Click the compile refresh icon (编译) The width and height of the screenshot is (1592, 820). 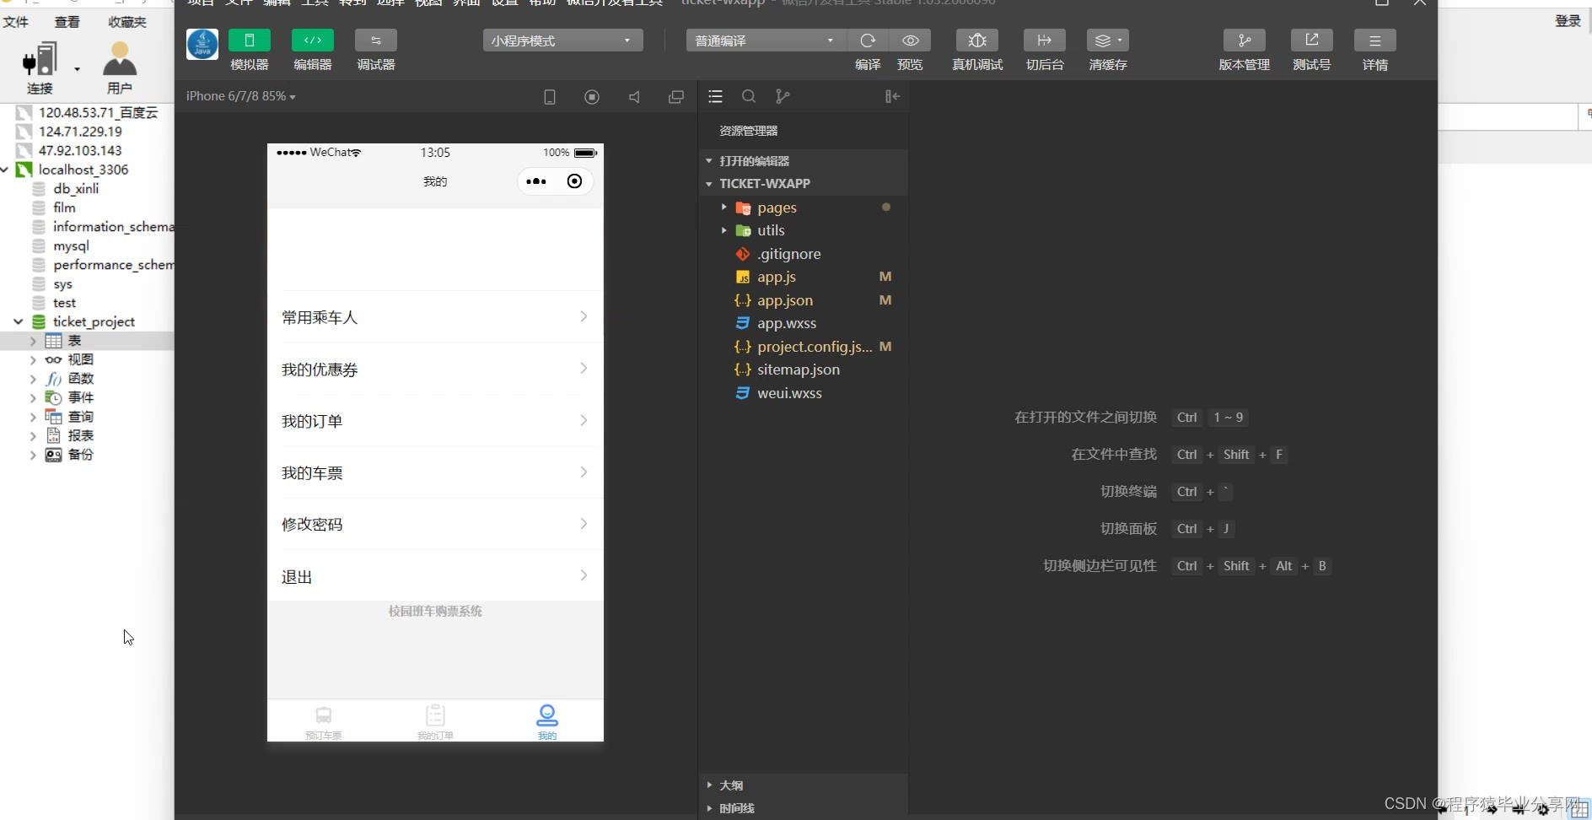(x=868, y=40)
